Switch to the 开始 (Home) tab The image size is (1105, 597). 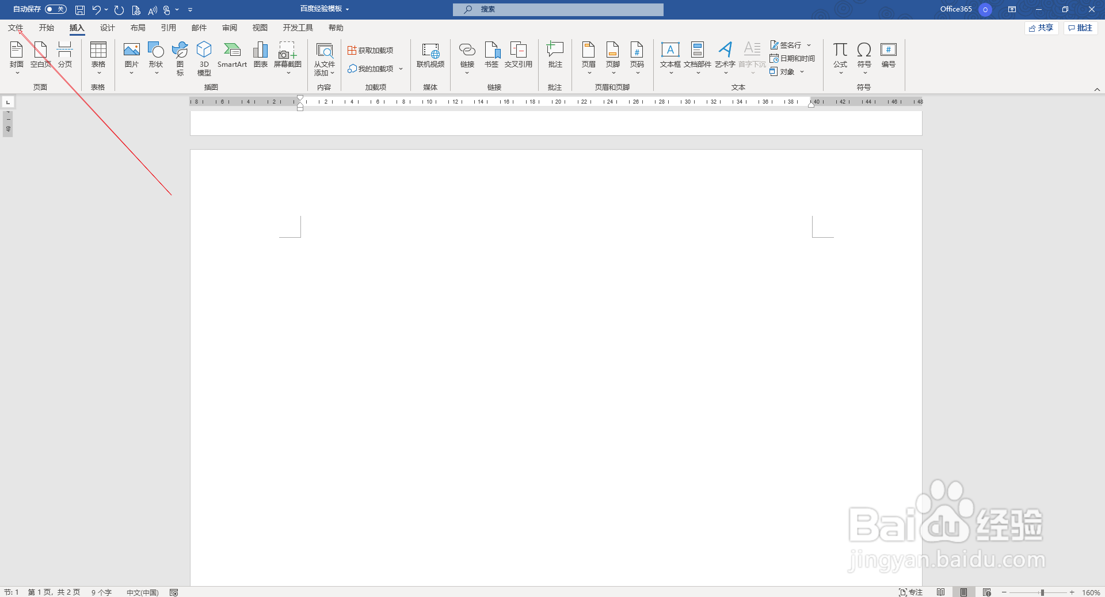(47, 28)
